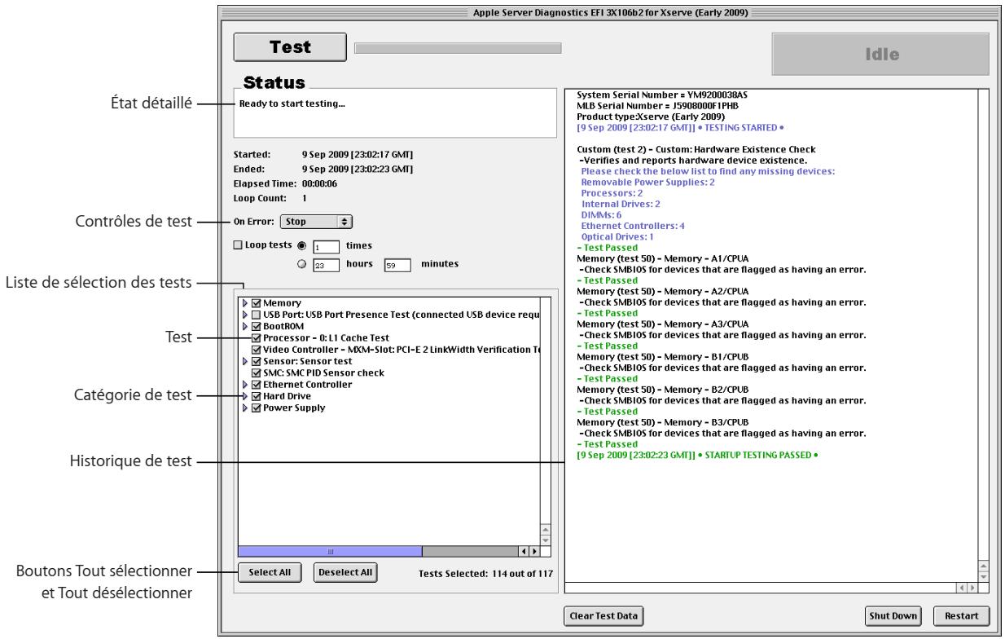Click Tests Selected 114 out of 117

[485, 573]
